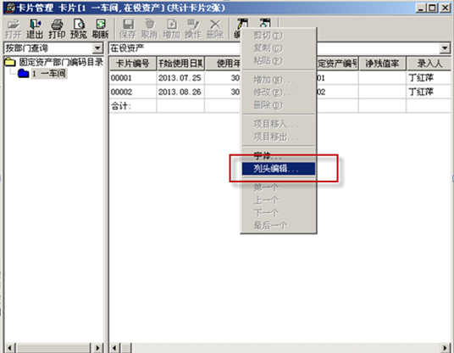
Task: Click the 打开 (Open) toolbar icon
Action: click(13, 28)
